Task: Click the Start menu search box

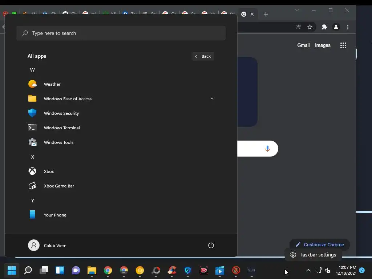Action: click(121, 33)
